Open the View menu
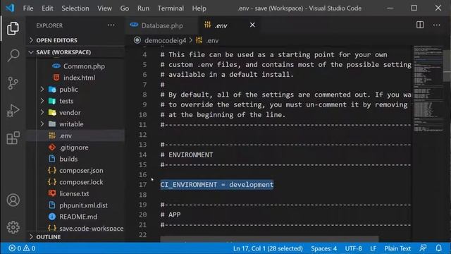This screenshot has width=451, height=254. [104, 8]
